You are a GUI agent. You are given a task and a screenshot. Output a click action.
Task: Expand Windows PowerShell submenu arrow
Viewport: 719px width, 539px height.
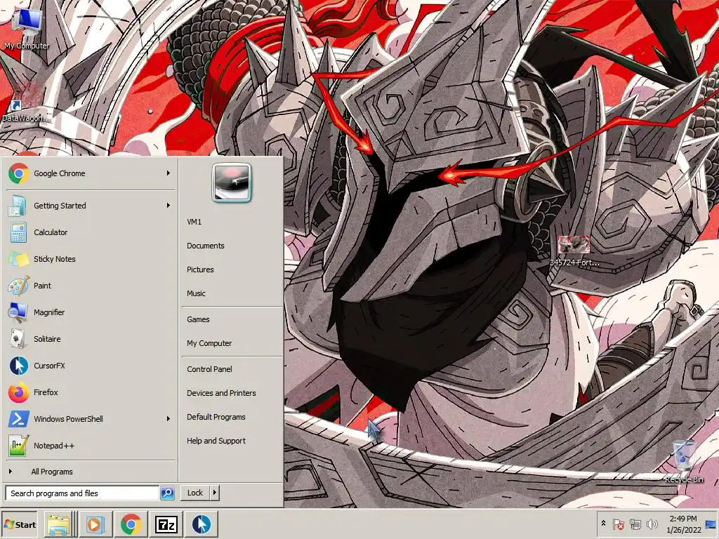click(x=169, y=419)
